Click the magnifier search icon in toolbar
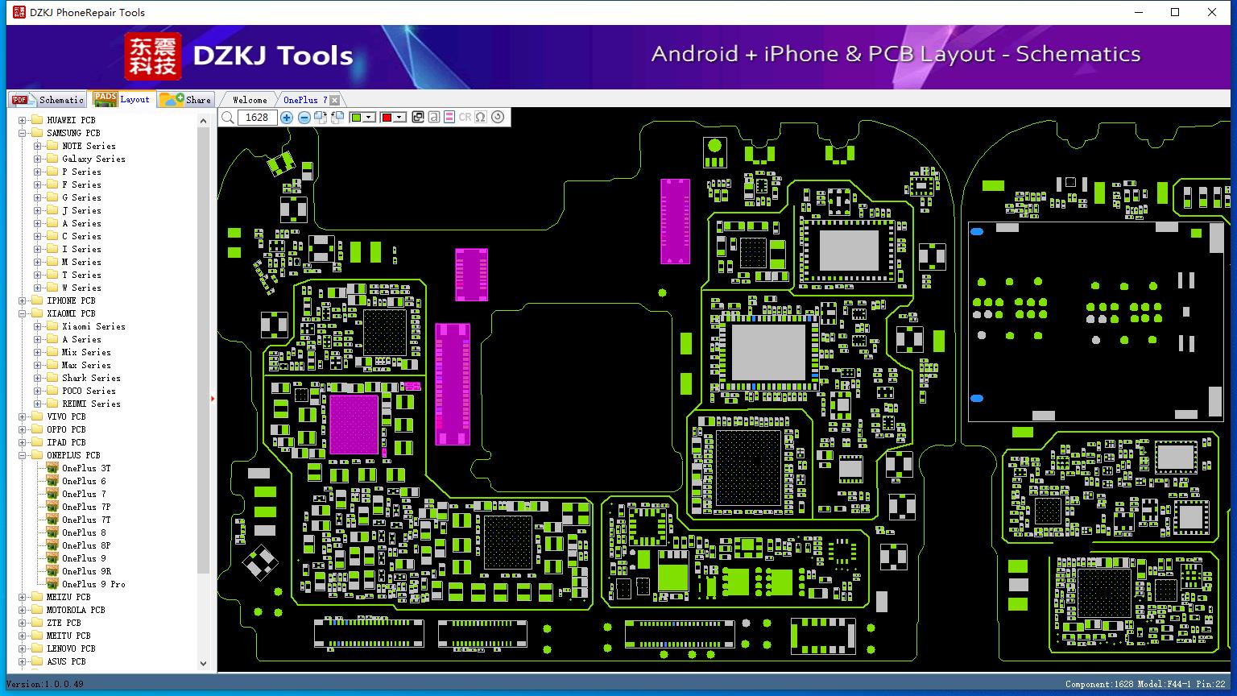Viewport: 1237px width, 696px height. [228, 118]
